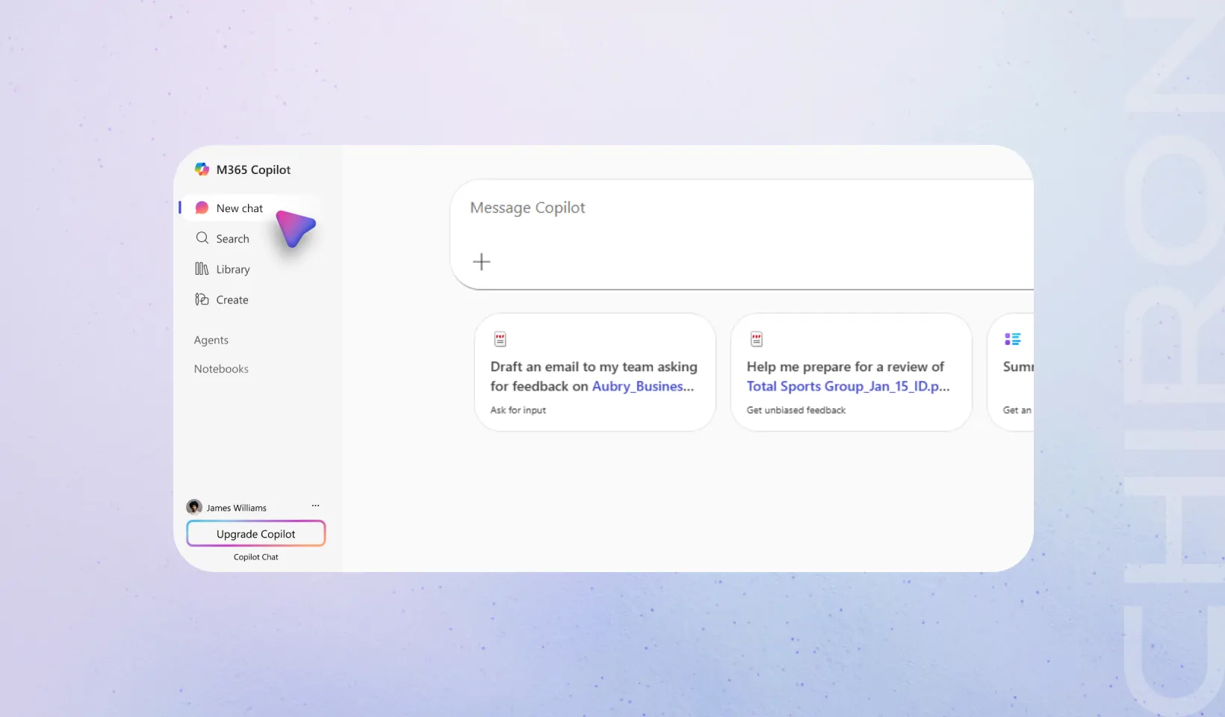The image size is (1225, 717).
Task: Click the file icon on the Draft an email card
Action: click(500, 340)
